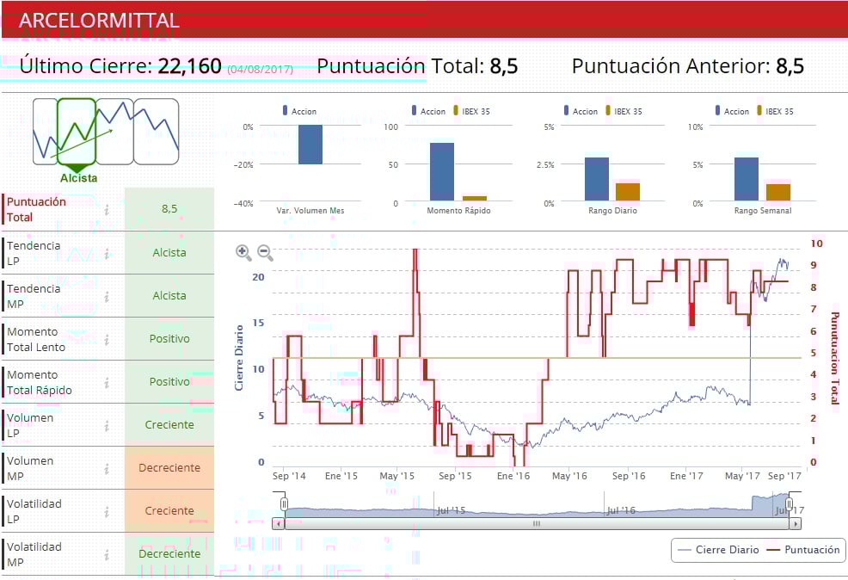Zoom out with the magnifier minus icon

265,253
